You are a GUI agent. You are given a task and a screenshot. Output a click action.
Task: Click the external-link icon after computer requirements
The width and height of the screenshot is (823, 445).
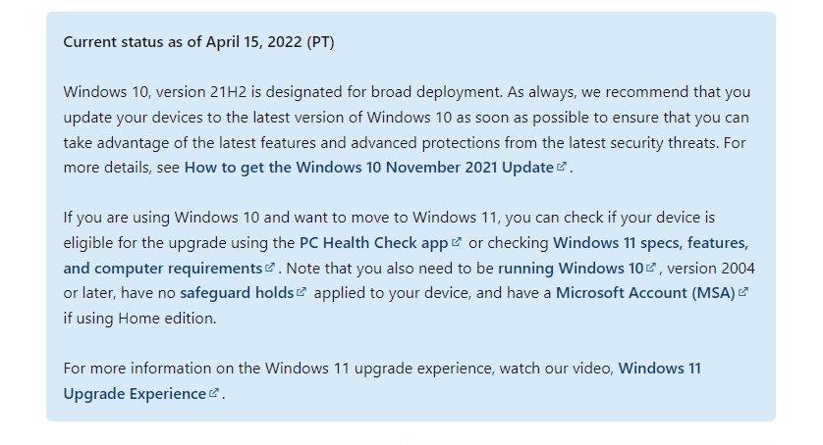(269, 268)
